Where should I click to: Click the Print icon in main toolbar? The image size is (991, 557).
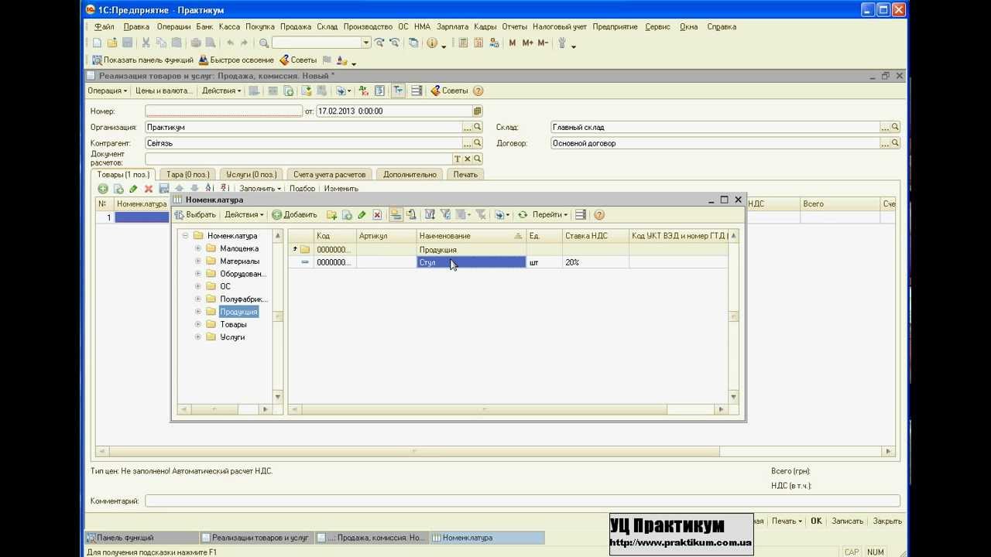pyautogui.click(x=196, y=43)
